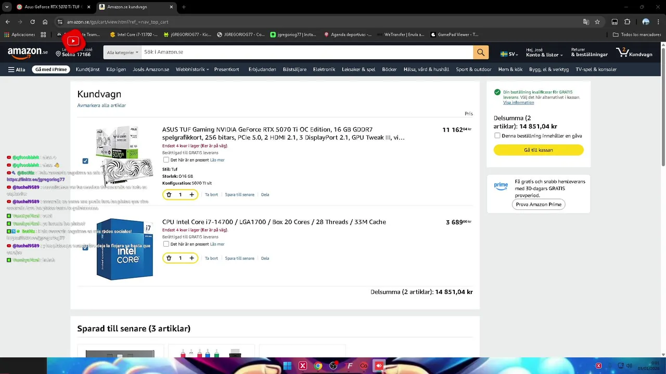This screenshot has width=666, height=374.
Task: Click the search magnifier button
Action: (480, 52)
